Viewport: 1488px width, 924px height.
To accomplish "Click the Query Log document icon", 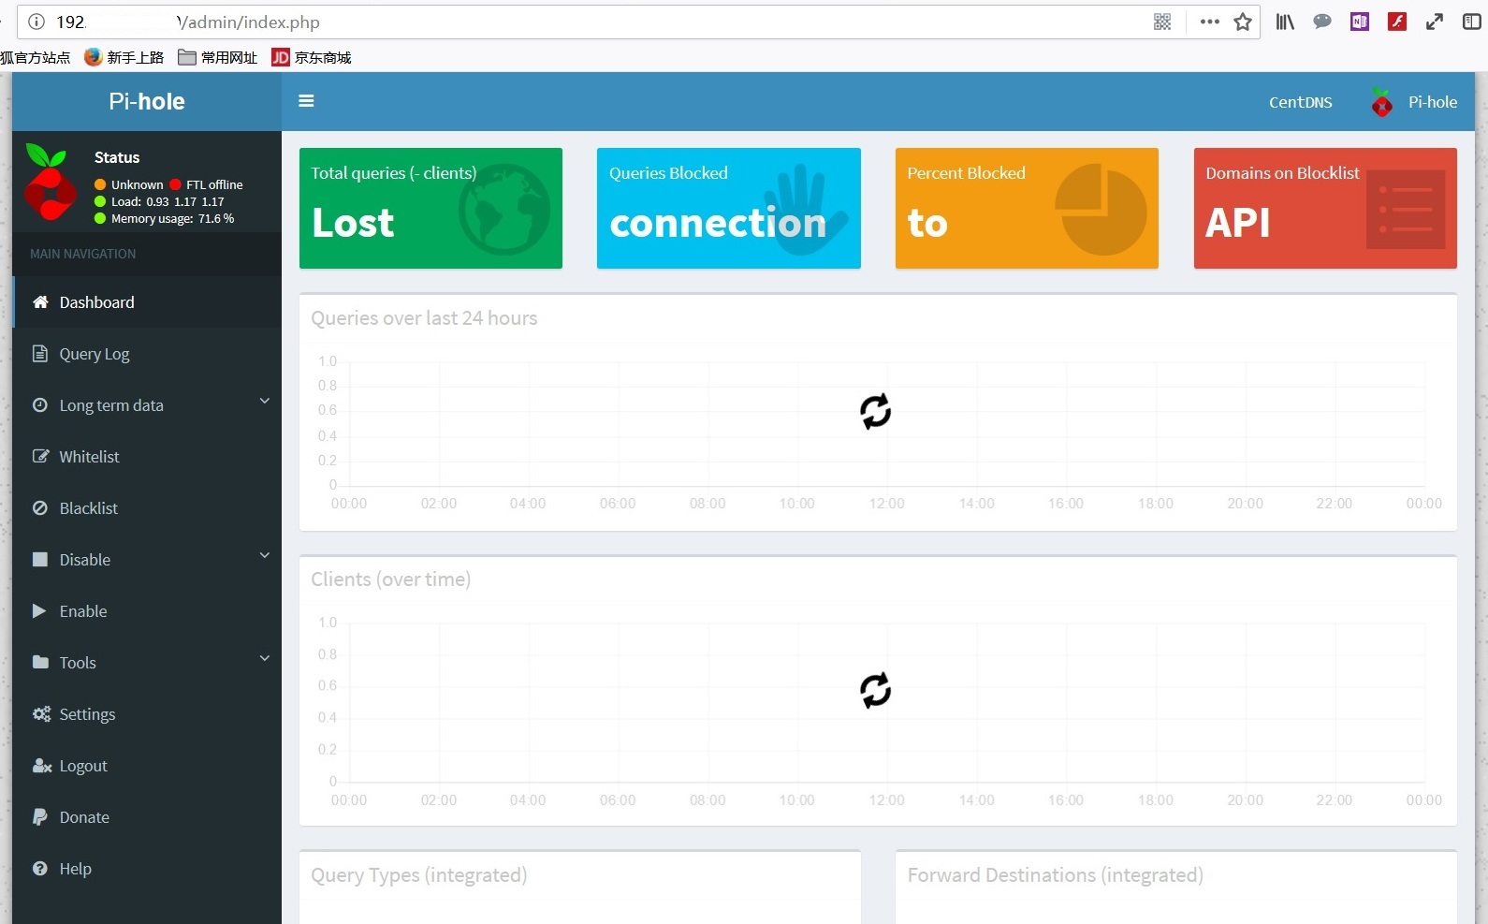I will [x=40, y=354].
